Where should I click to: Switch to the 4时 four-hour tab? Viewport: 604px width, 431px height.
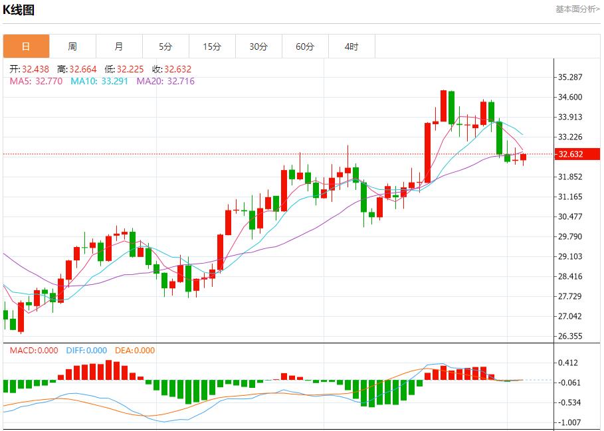click(x=352, y=46)
